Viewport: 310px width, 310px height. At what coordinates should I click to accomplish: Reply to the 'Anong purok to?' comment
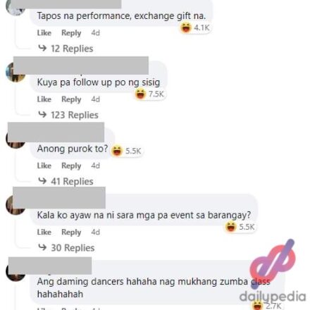pyautogui.click(x=71, y=166)
